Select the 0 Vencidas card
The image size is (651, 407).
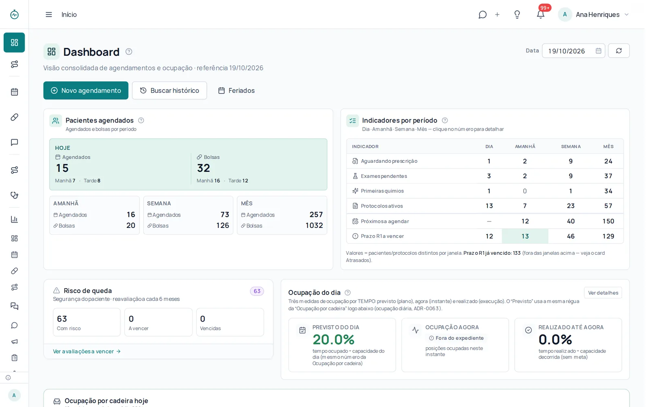point(230,322)
